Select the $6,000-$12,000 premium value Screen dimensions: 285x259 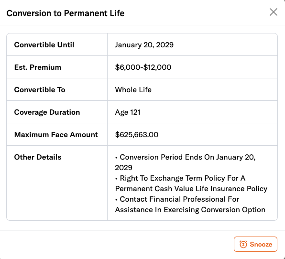point(143,67)
